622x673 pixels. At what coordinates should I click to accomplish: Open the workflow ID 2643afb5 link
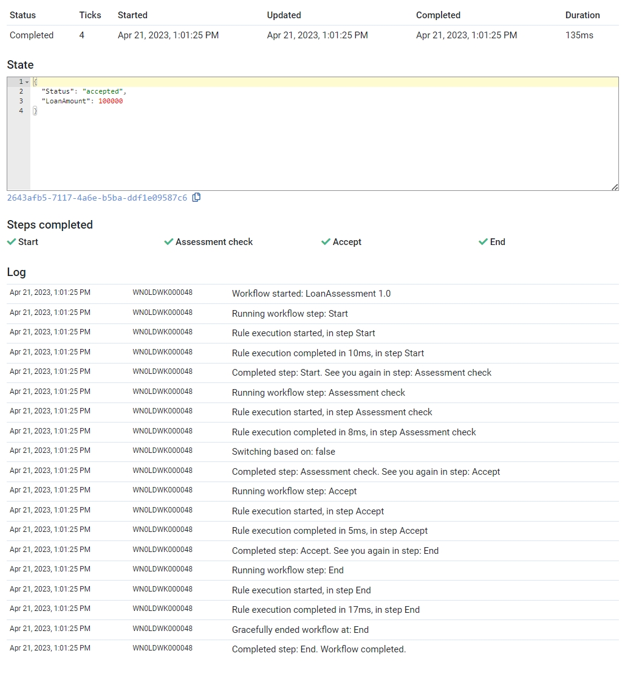click(97, 198)
